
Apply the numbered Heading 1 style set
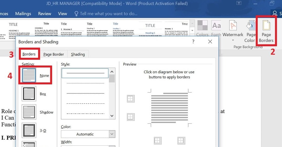(72, 29)
